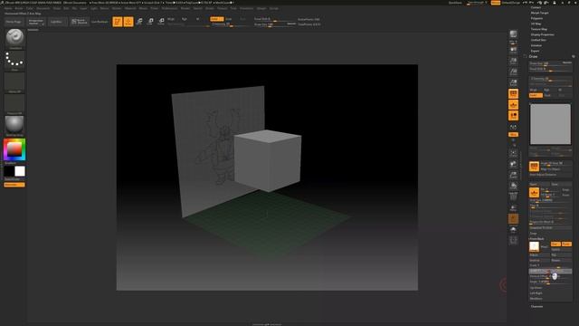
Task: Expand the Morph Target subpalette
Action: [539, 13]
